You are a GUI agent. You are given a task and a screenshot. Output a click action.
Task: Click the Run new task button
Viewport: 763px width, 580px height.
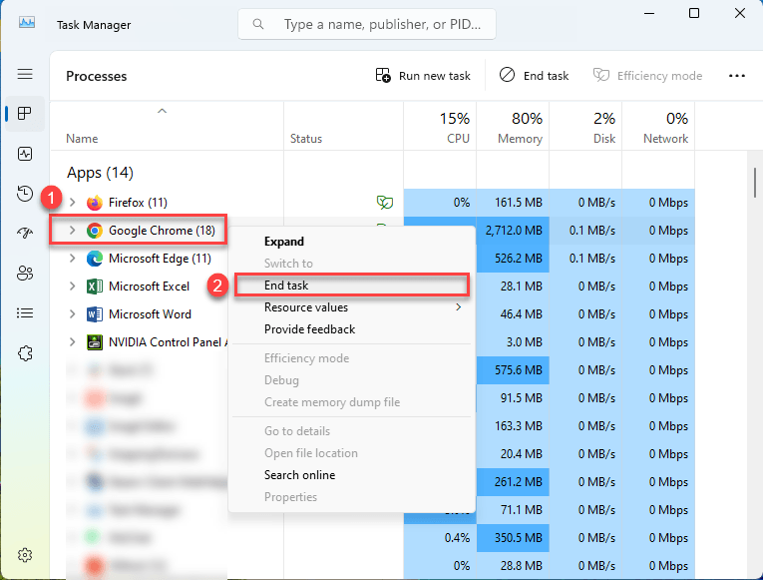click(423, 76)
